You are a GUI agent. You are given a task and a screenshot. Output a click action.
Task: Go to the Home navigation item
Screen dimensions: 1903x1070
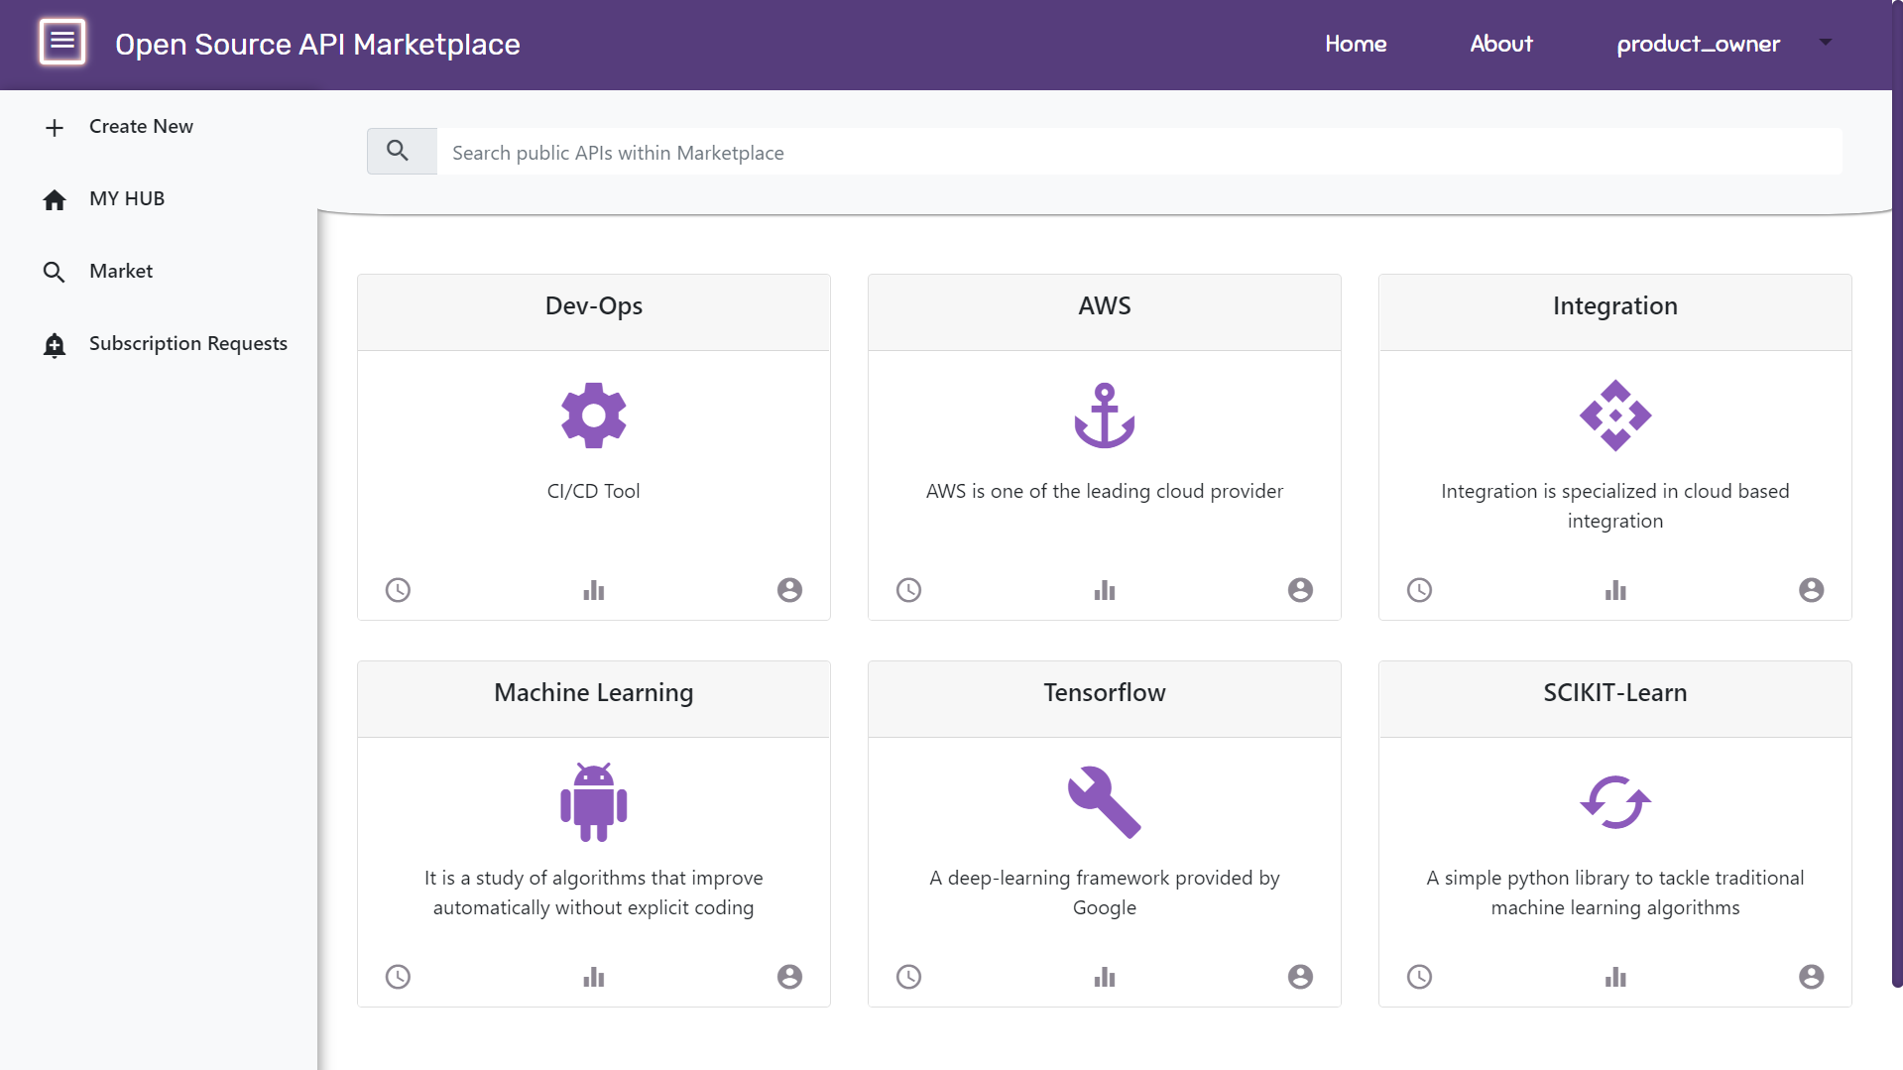click(x=1356, y=44)
